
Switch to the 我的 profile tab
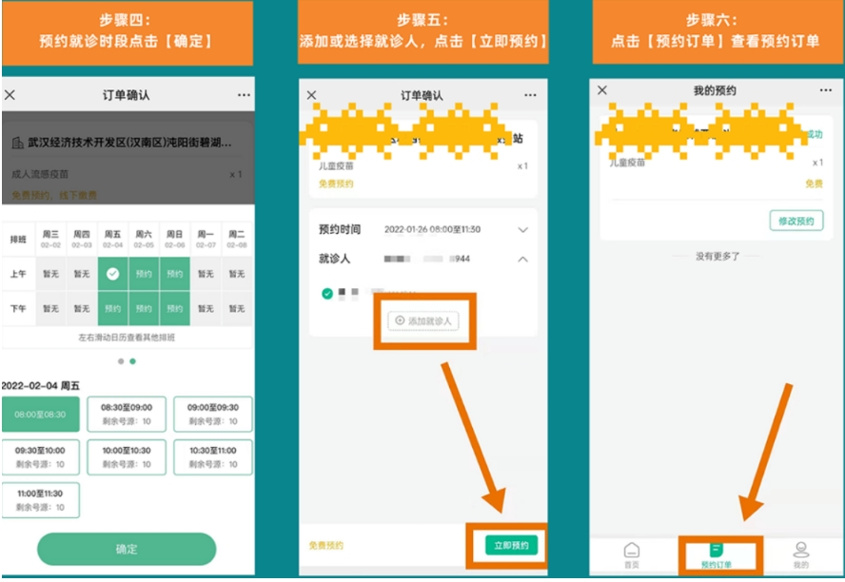pyautogui.click(x=801, y=555)
